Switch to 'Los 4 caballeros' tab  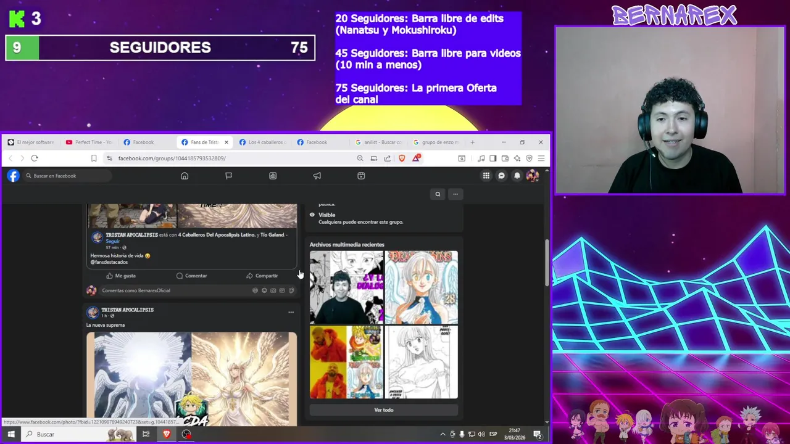click(263, 142)
